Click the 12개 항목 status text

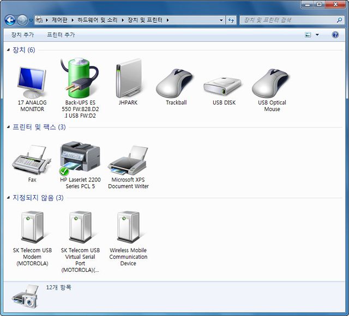58,288
